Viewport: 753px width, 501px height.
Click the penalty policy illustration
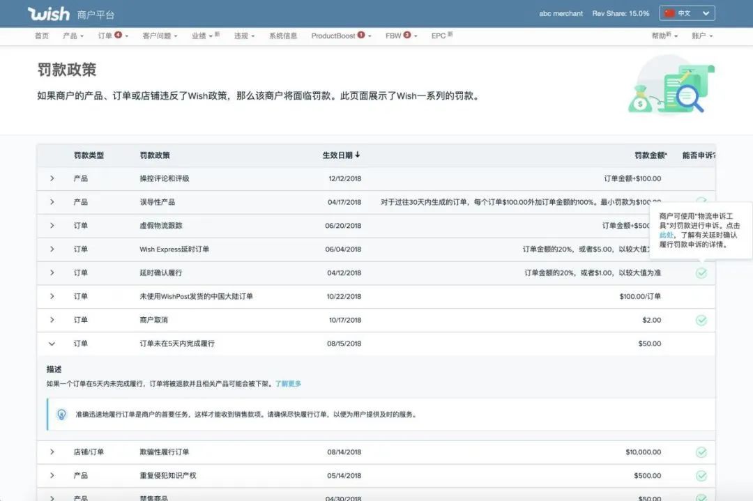tap(671, 85)
